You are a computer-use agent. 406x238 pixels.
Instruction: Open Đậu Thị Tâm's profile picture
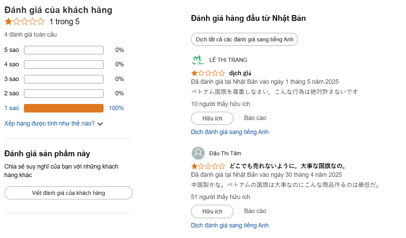pyautogui.click(x=198, y=153)
